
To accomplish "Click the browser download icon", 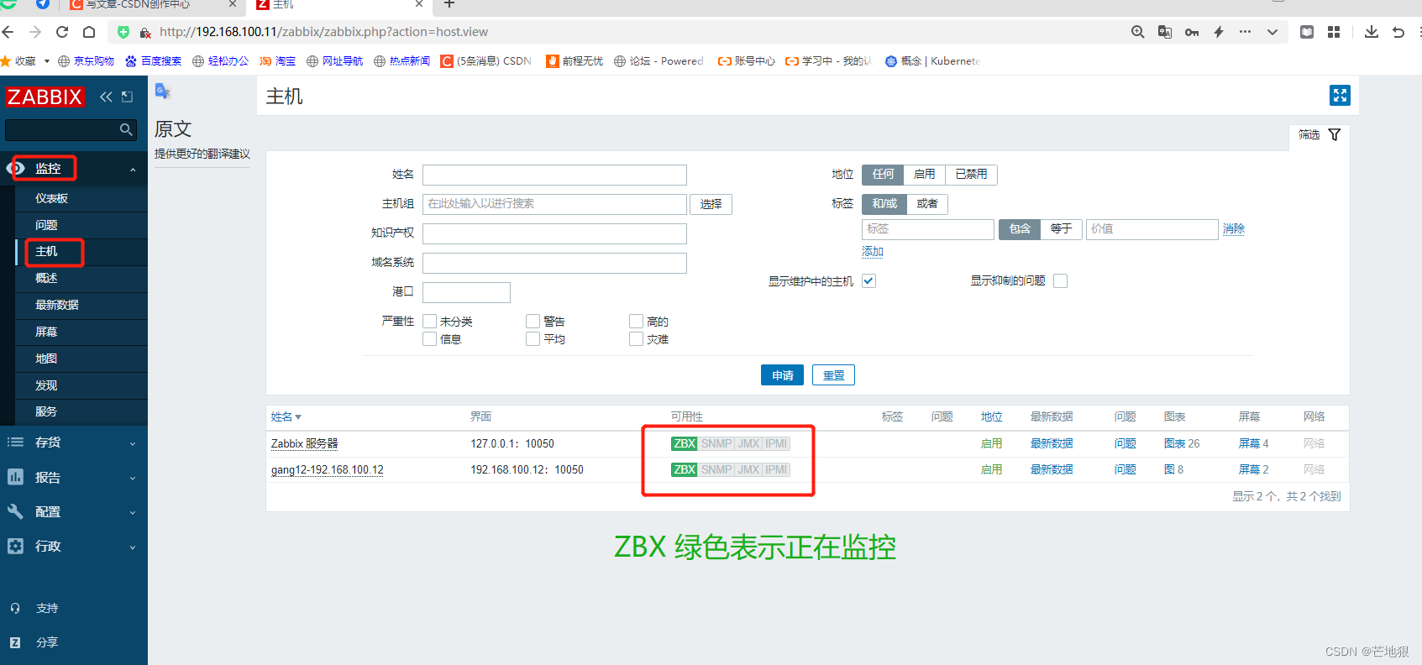I will (1372, 32).
